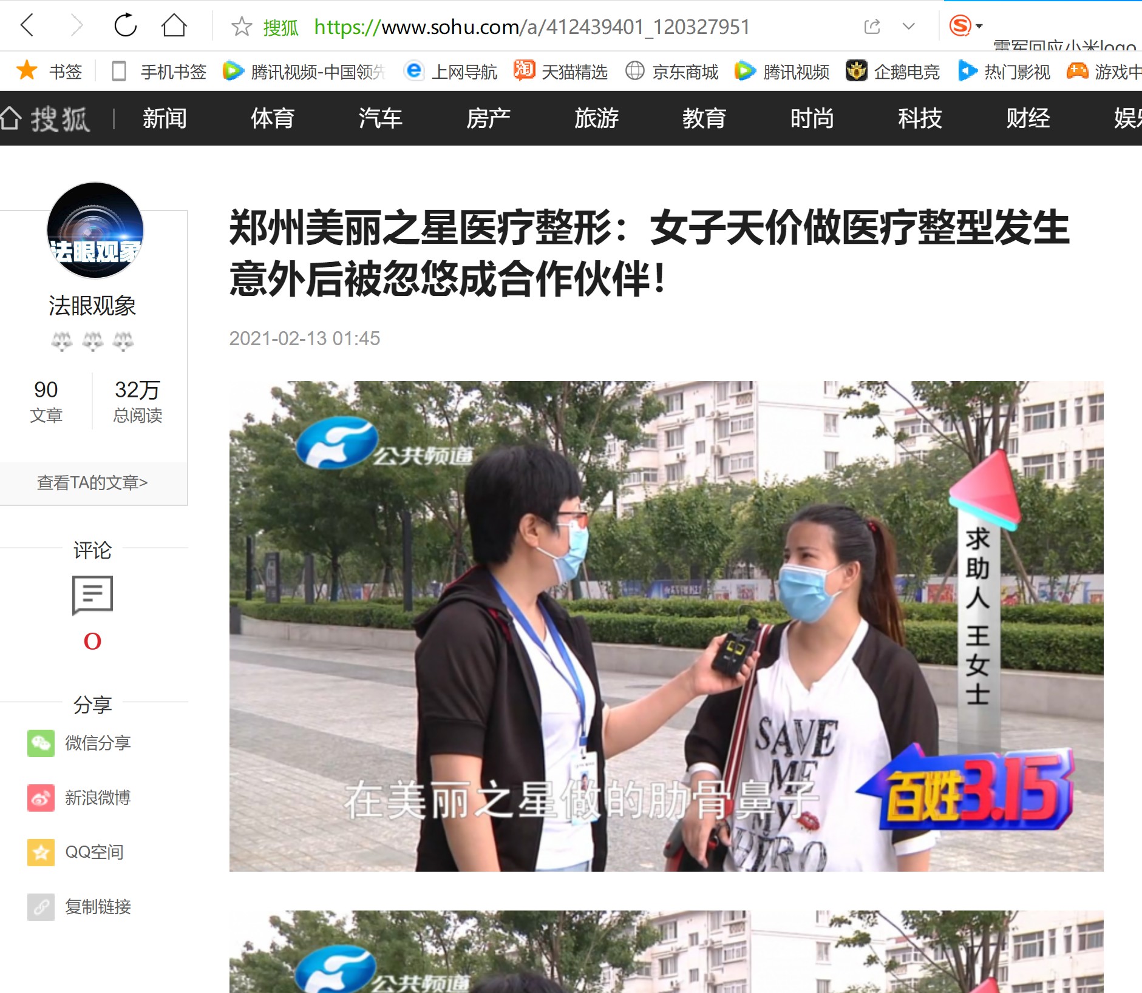Click 查看TA的文章 button
Screen dimensions: 1142x993
click(x=92, y=483)
